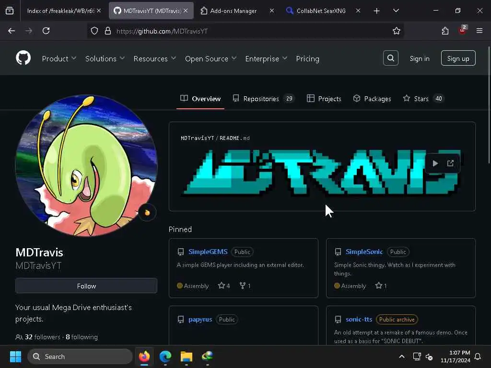Open the Firefox hamburger menu
The height and width of the screenshot is (368, 491).
point(479,31)
